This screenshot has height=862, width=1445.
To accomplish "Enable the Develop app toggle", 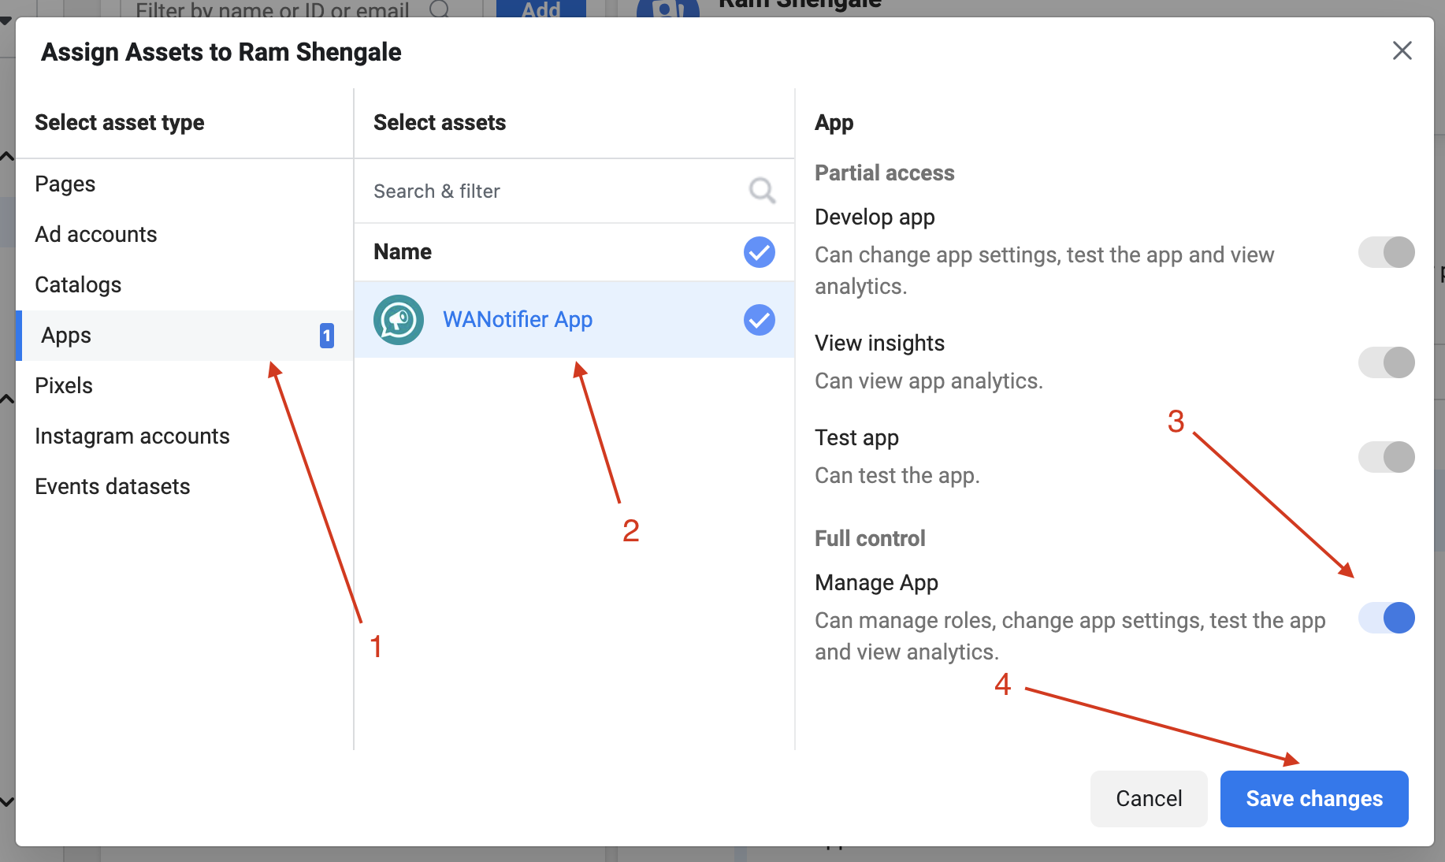I will click(x=1387, y=252).
